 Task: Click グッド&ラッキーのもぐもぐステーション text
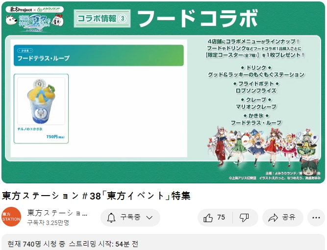(256, 75)
